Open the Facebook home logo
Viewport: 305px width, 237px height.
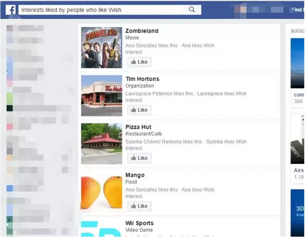tap(11, 10)
